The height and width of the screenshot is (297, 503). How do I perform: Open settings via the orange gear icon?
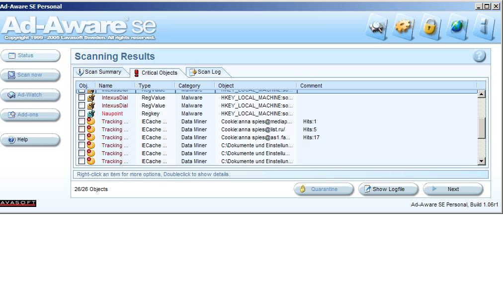coord(404,26)
